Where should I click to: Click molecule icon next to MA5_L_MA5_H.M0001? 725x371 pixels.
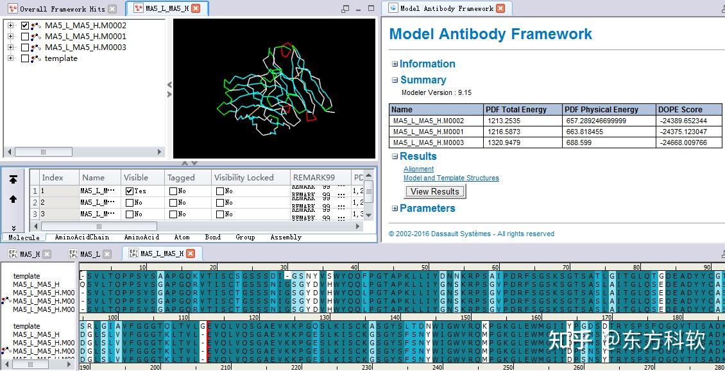(x=36, y=37)
